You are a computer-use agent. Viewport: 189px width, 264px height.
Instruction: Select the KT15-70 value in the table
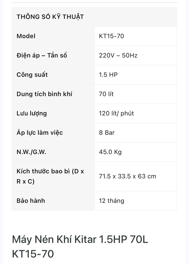pyautogui.click(x=111, y=36)
